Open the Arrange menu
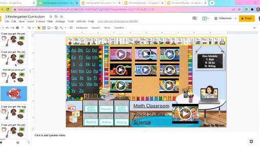The image size is (260, 146). pyautogui.click(x=60, y=21)
